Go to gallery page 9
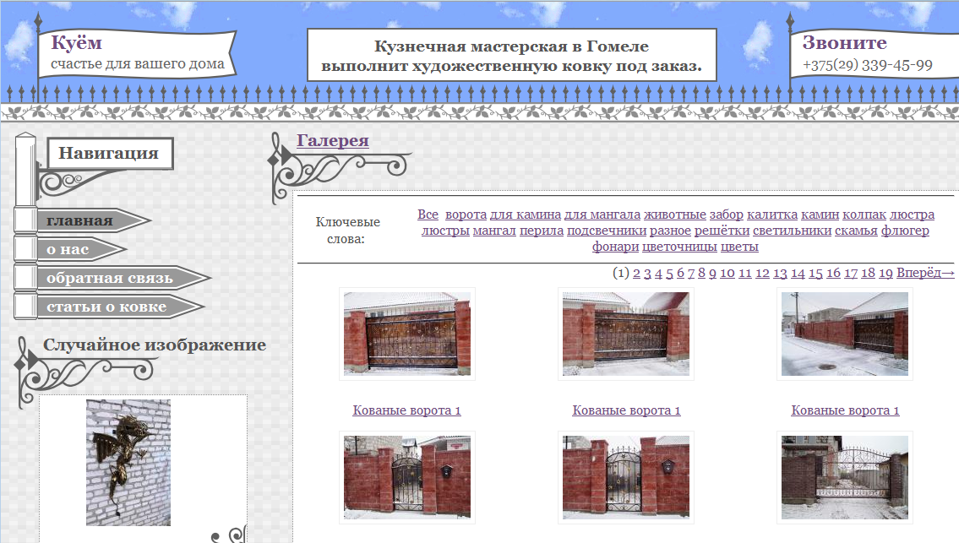959x543 pixels. [x=712, y=273]
